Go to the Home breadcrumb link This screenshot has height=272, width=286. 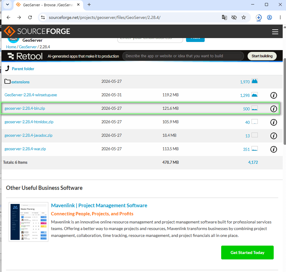pos(11,47)
